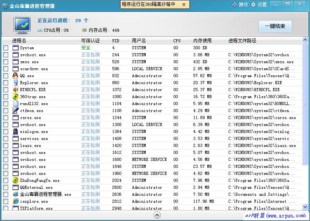Select the iexplore.exe browser icon
Image resolution: width=310 pixels, height=221 pixels.
[15, 201]
